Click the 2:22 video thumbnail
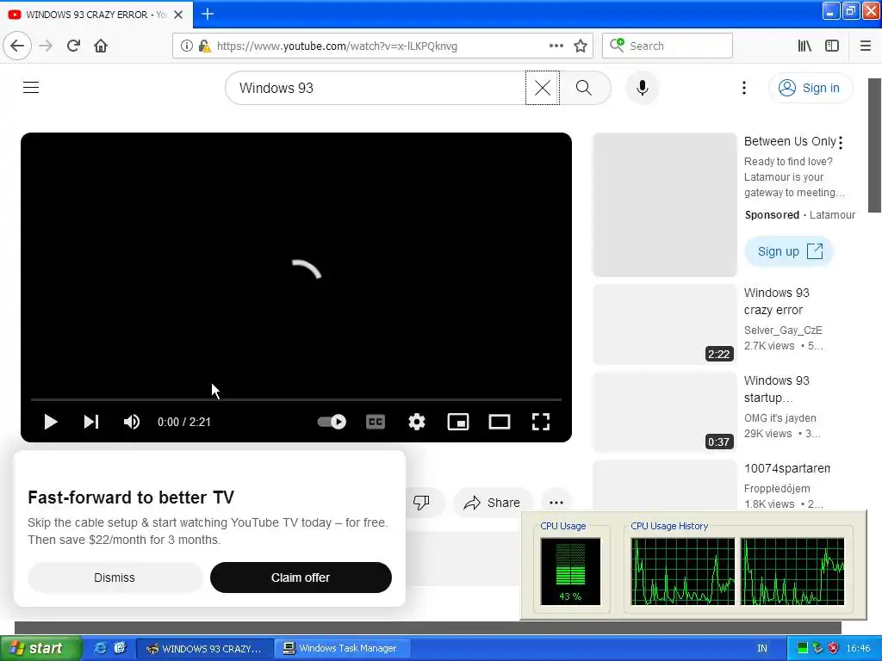The image size is (882, 661). coord(665,324)
